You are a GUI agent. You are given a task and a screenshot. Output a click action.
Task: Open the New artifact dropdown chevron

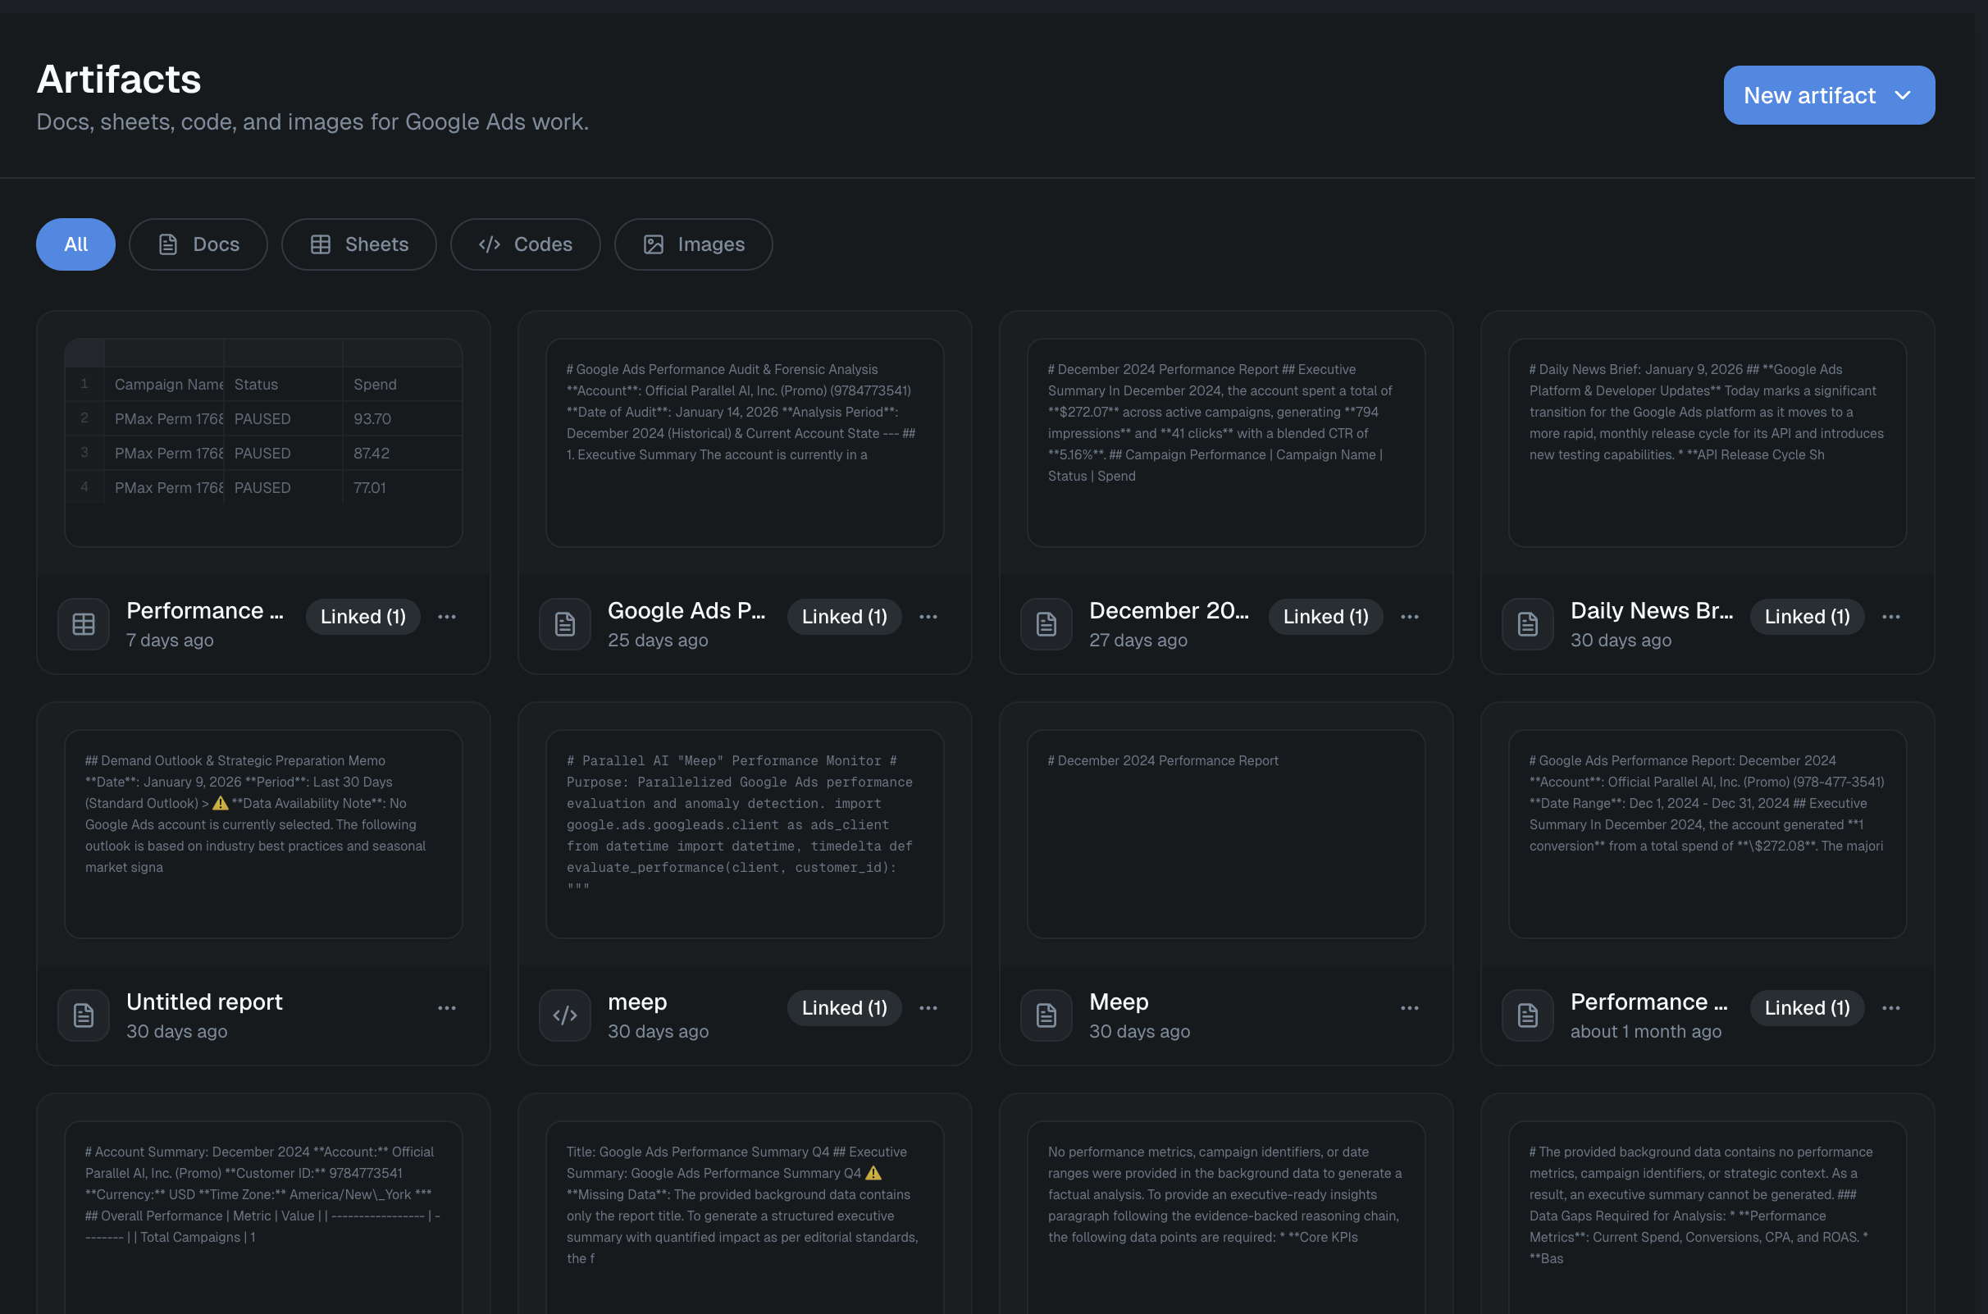pyautogui.click(x=1902, y=95)
